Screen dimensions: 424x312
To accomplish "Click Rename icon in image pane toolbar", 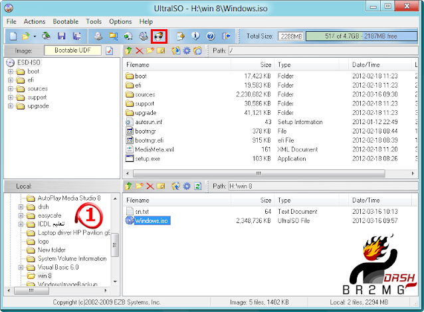I will (x=161, y=50).
